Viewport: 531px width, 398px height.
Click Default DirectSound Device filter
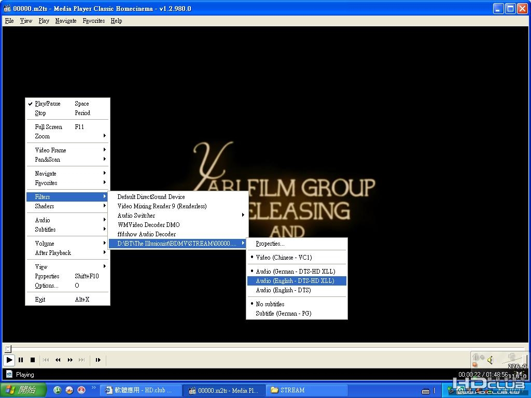click(178, 197)
